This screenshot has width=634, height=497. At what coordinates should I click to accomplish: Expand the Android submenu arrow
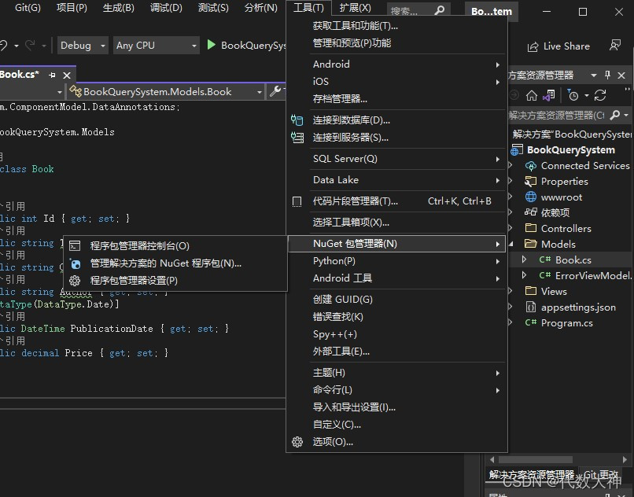pyautogui.click(x=498, y=64)
